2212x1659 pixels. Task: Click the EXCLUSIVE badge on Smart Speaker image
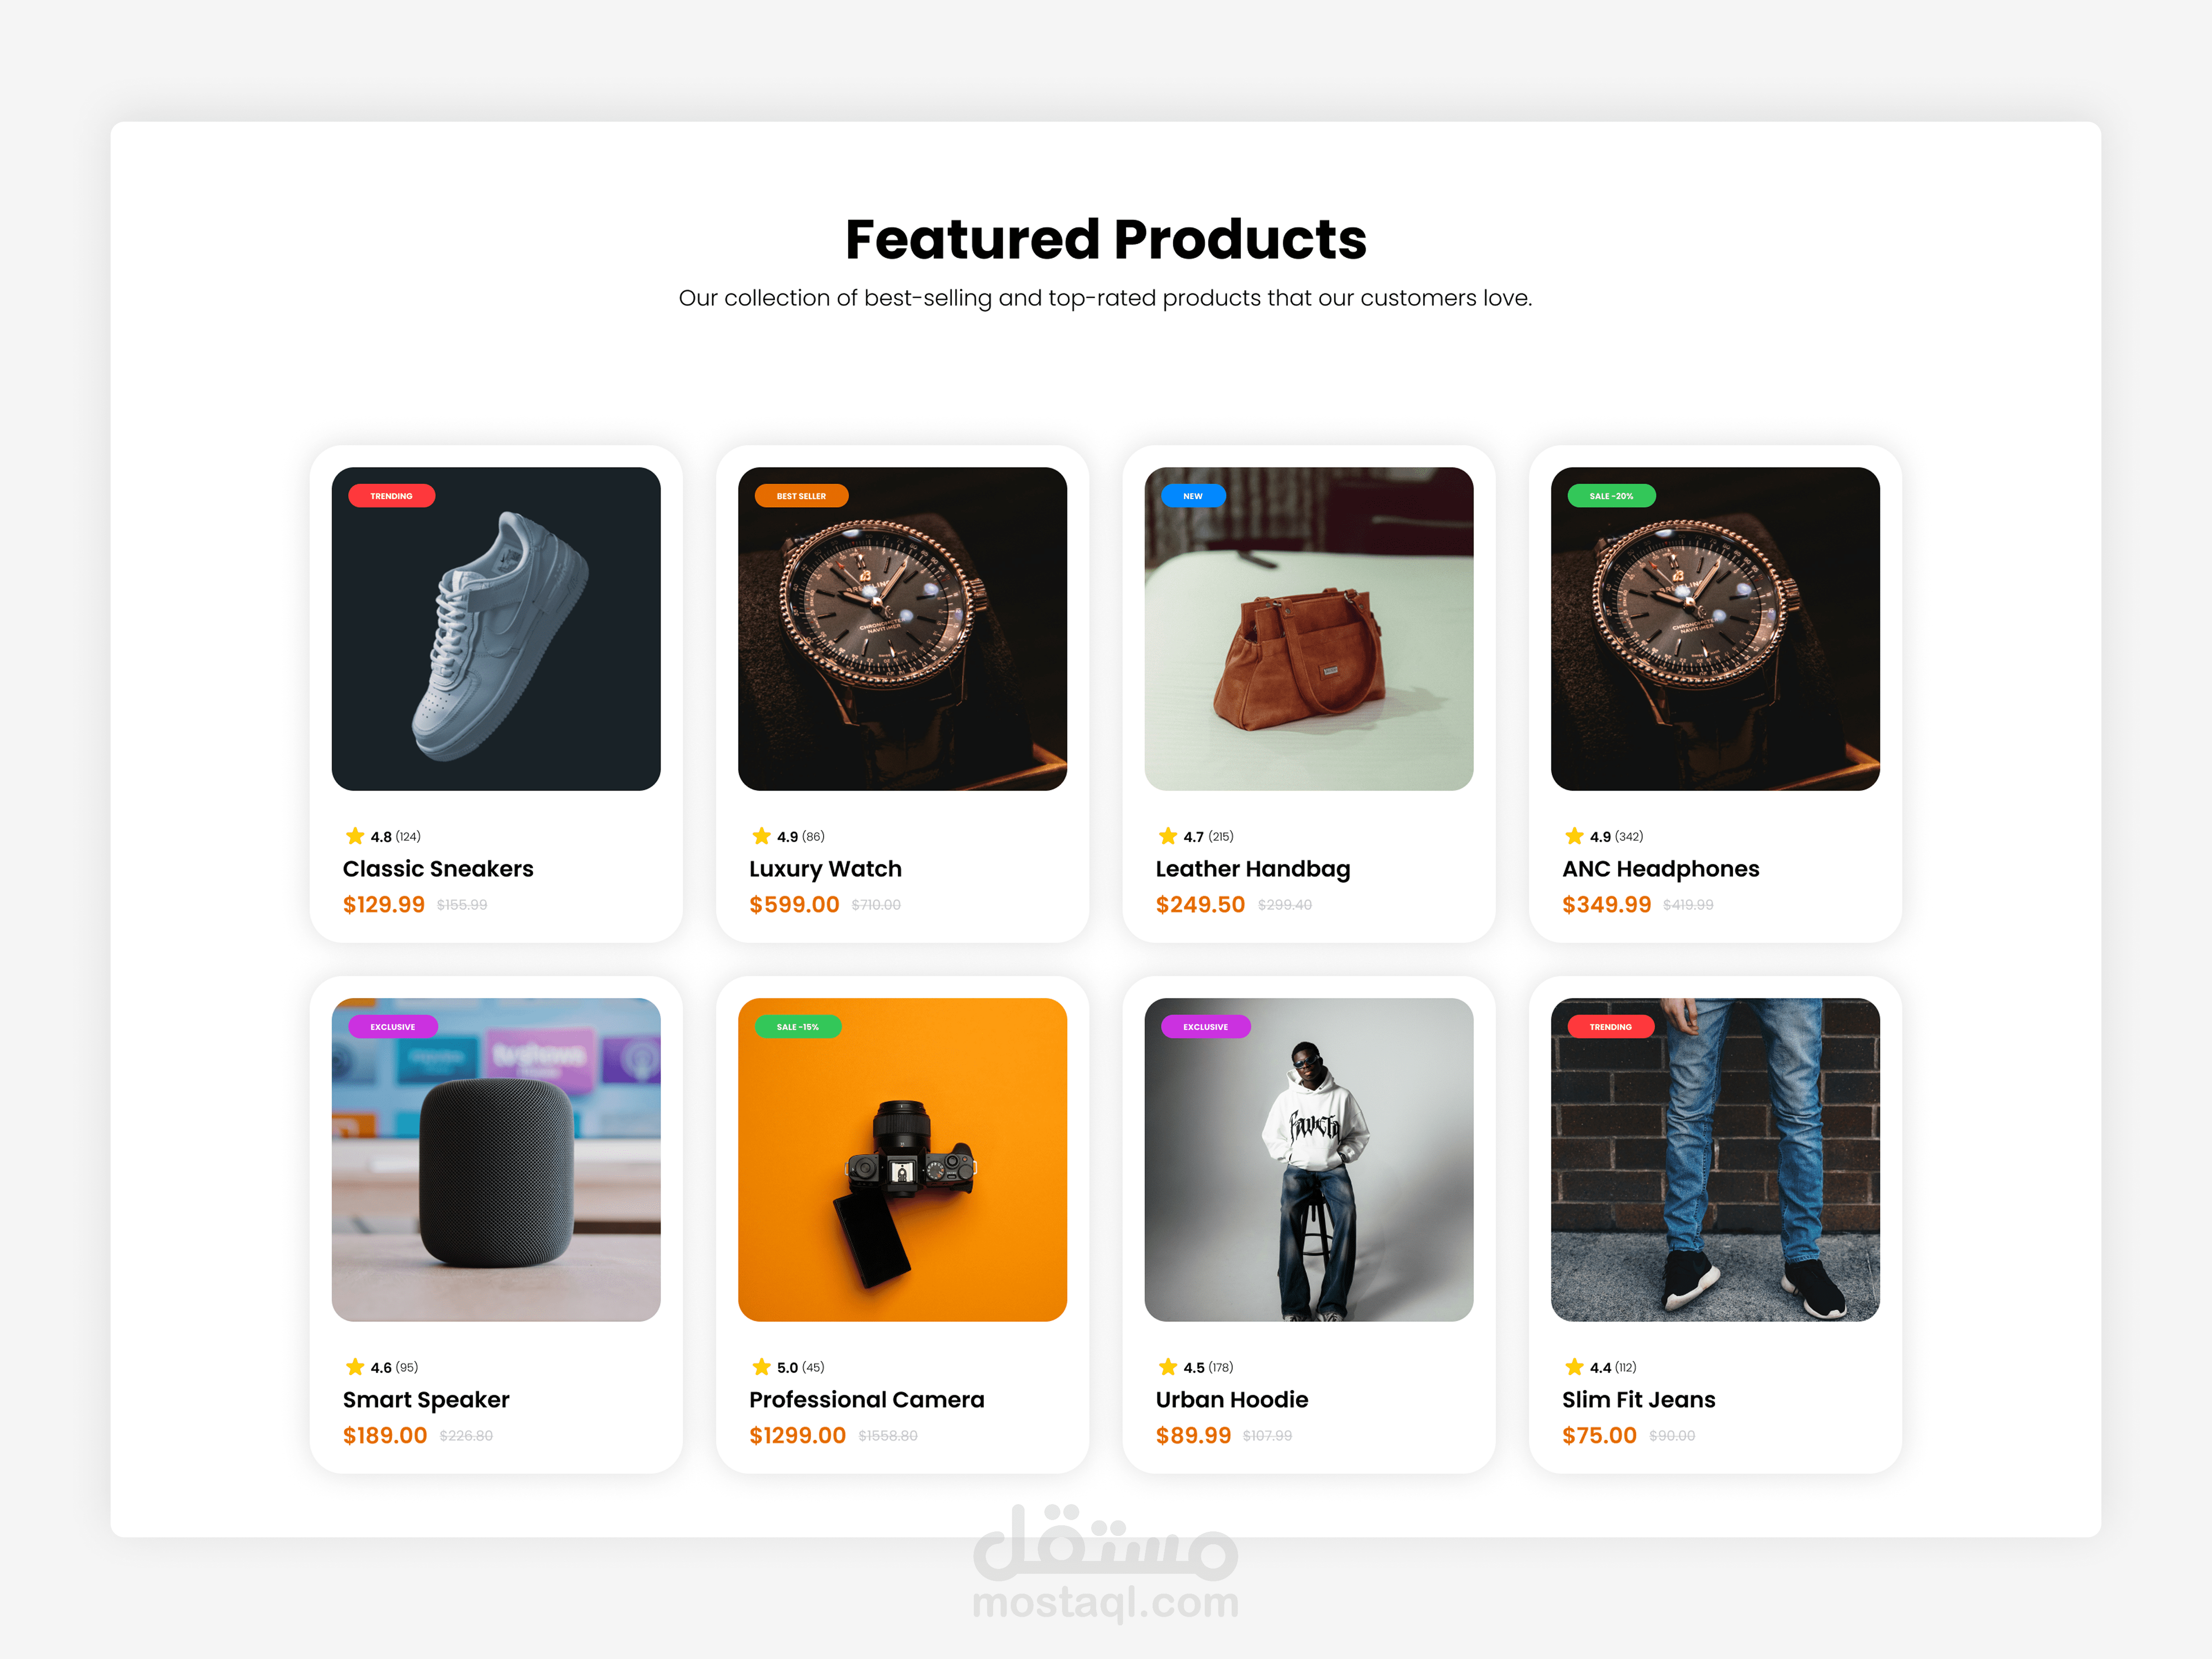pyautogui.click(x=392, y=1027)
